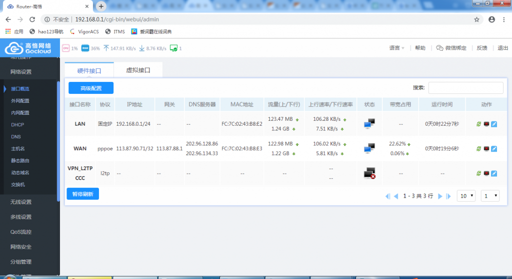512x279 pixels.
Task: Click the LAN connected status icon
Action: tap(369, 124)
